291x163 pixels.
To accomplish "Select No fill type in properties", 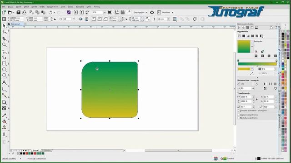I will [x=239, y=36].
